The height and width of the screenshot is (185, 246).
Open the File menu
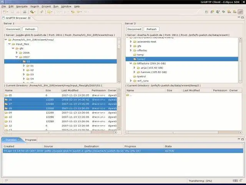coord(3,7)
